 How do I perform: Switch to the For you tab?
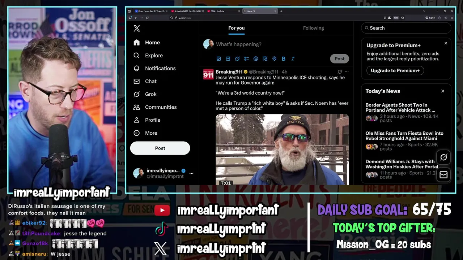click(236, 28)
